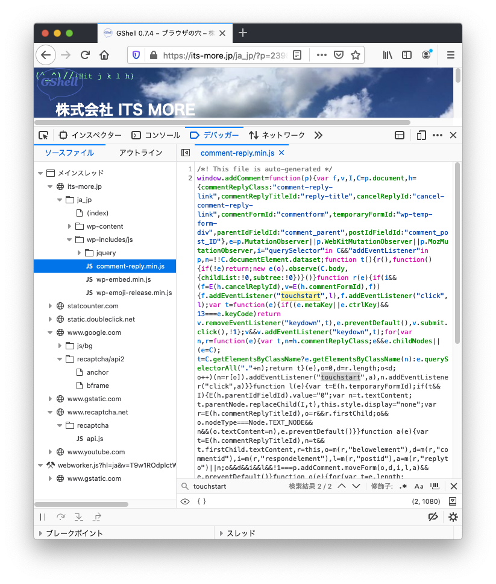
Task: Expand the jquery folder
Action: [x=78, y=253]
